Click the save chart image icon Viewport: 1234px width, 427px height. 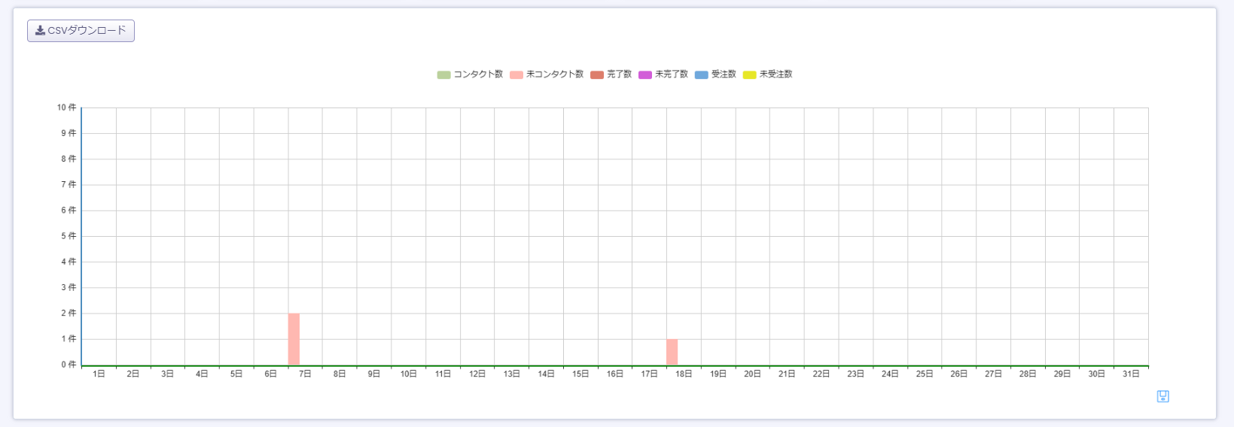pos(1162,396)
